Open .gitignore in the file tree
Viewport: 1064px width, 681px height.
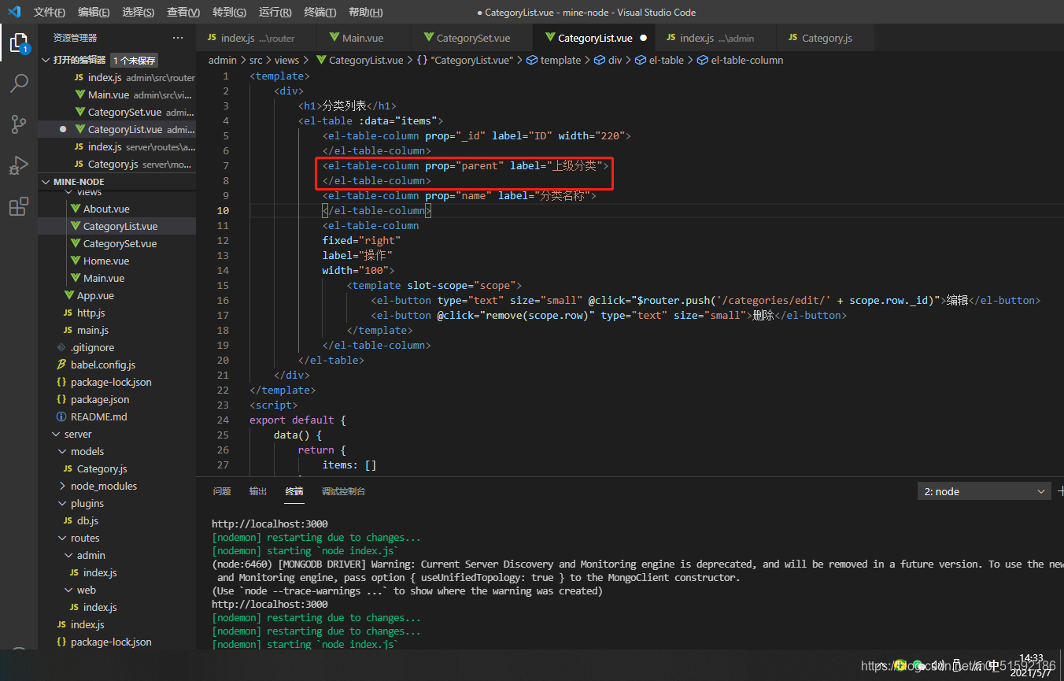pos(92,347)
